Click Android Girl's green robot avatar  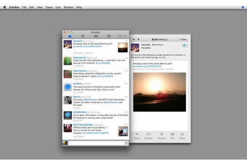(68, 61)
